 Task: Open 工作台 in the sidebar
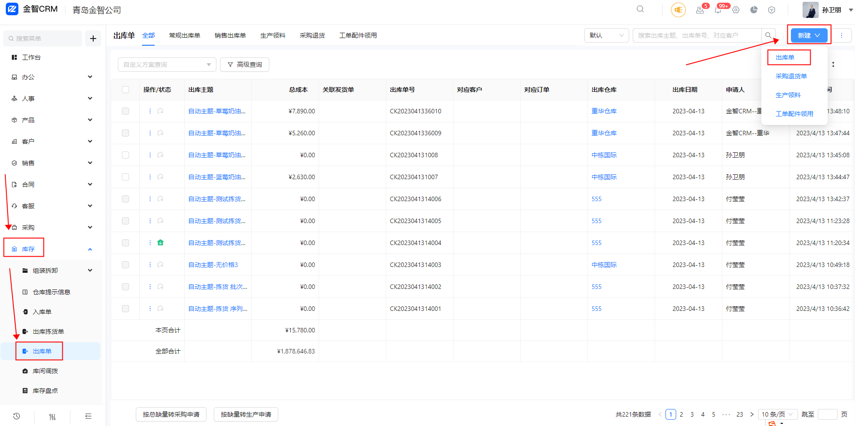pyautogui.click(x=31, y=57)
